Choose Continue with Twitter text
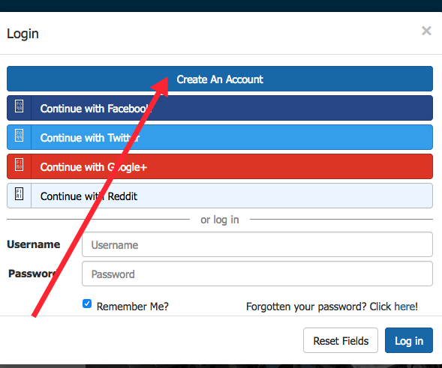442x368 pixels. (90, 138)
